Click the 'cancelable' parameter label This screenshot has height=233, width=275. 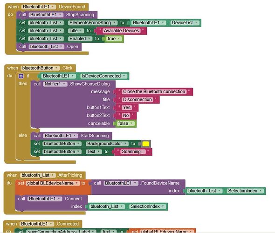coord(99,123)
